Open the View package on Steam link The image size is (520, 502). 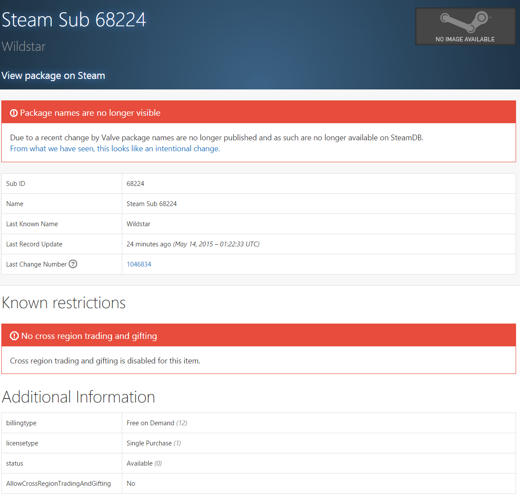pos(53,76)
